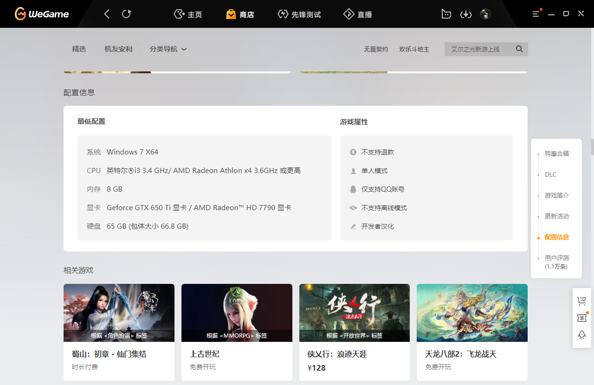Switch to the 先锋测试 tab

(x=299, y=14)
